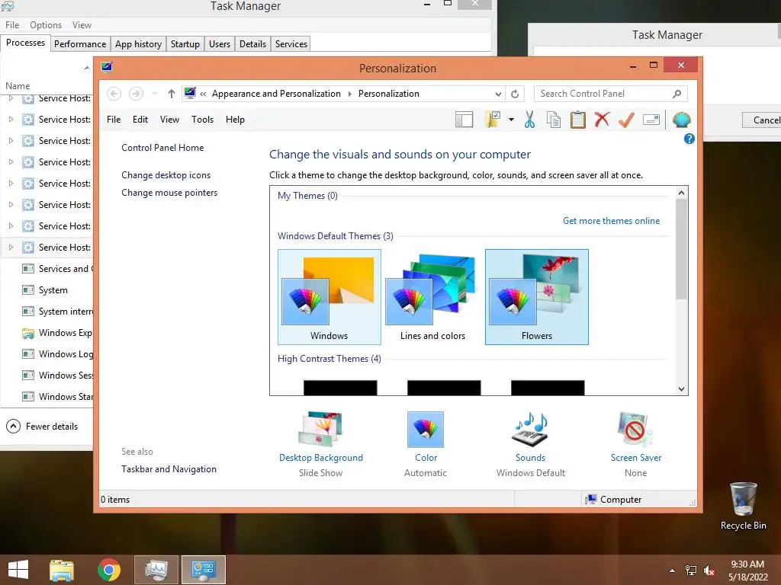The height and width of the screenshot is (585, 781).
Task: Show hidden tray icons arrow
Action: click(672, 571)
